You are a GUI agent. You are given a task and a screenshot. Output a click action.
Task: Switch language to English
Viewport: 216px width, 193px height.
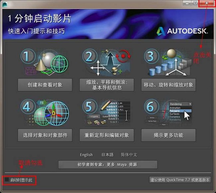(x=86, y=155)
